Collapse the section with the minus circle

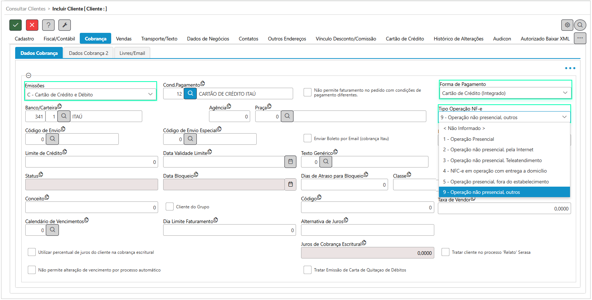(29, 75)
